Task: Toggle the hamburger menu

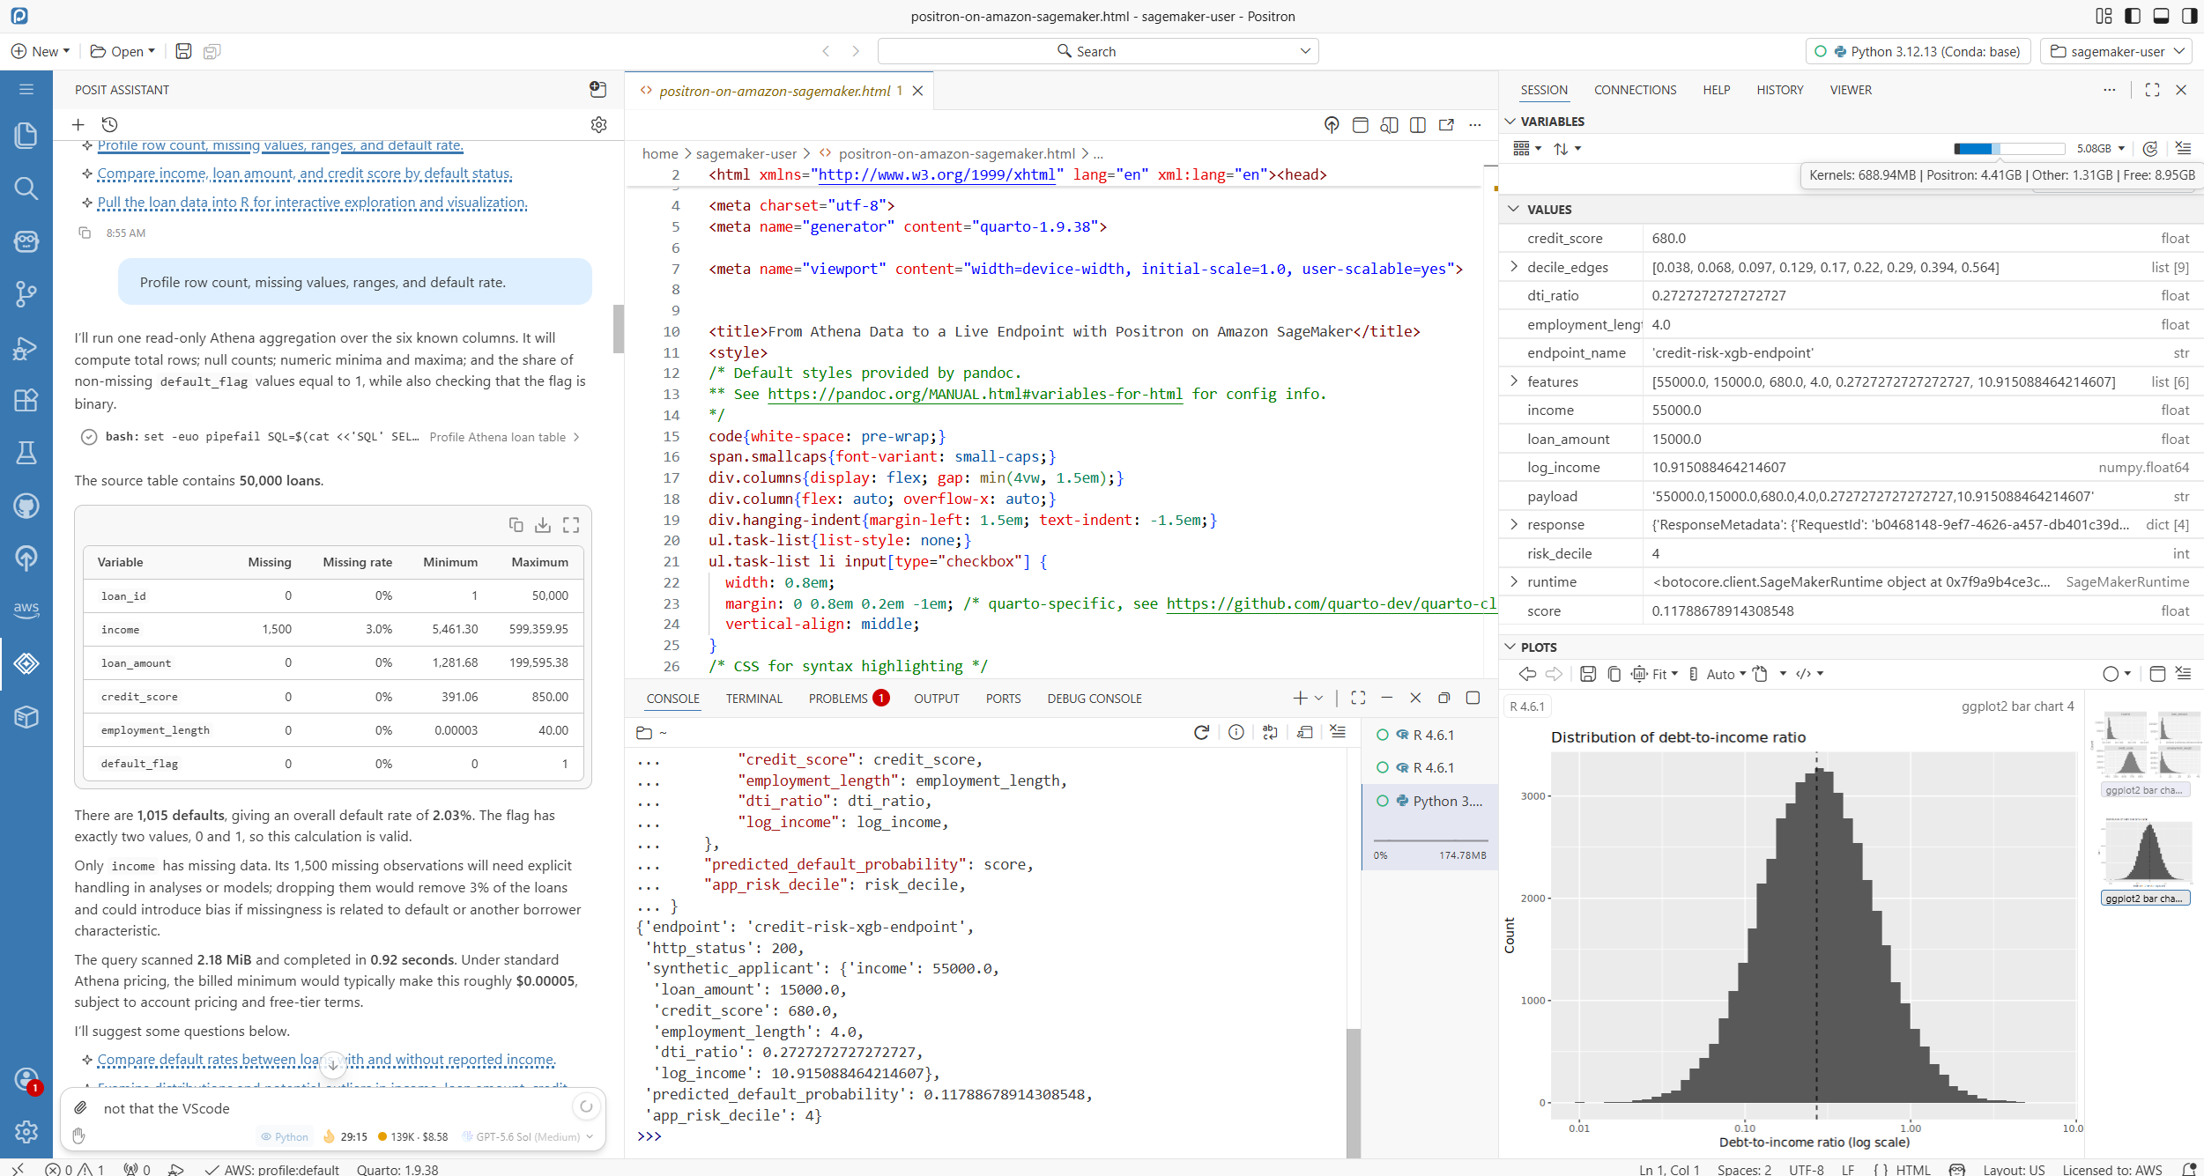Action: click(x=26, y=89)
